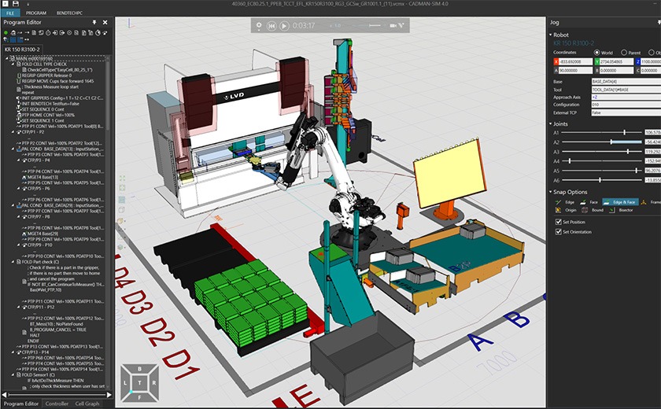The width and height of the screenshot is (661, 409).
Task: Switch to the Cell Graph tab
Action: point(87,403)
